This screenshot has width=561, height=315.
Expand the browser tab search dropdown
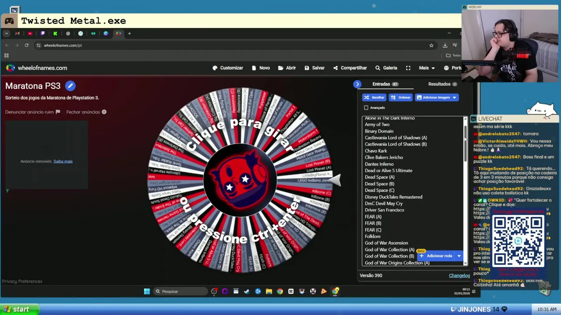(6, 33)
